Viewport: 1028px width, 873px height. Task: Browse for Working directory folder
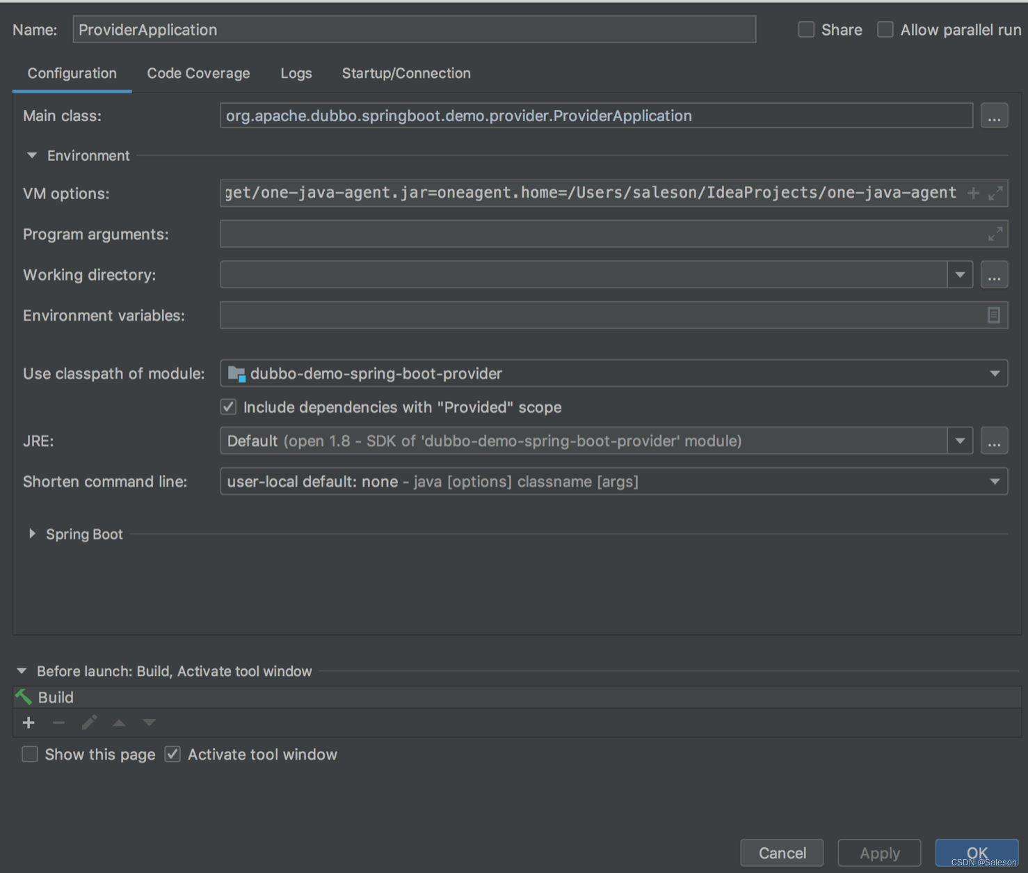(x=994, y=275)
